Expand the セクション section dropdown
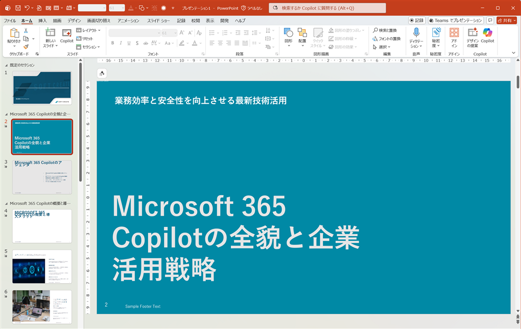Viewport: 521px width, 329px height. [88, 47]
